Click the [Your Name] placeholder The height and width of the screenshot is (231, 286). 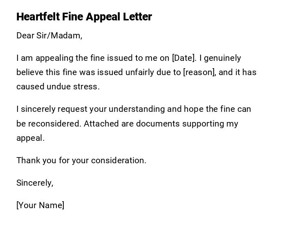(x=40, y=205)
